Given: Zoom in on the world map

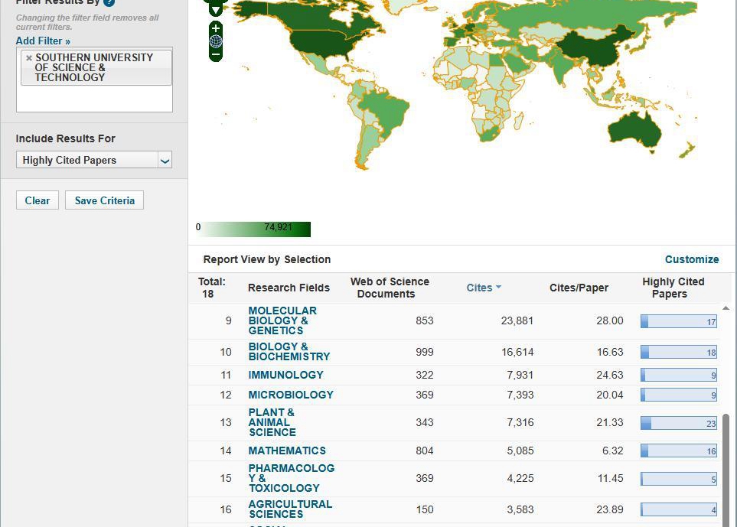Looking at the screenshot, I should [x=215, y=28].
